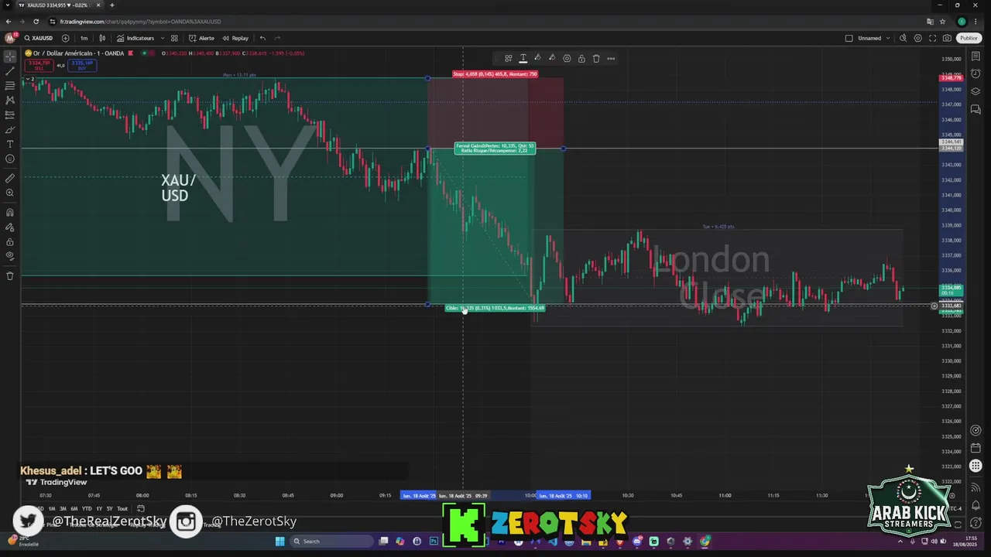Undo the last chart action
The height and width of the screenshot is (557, 991).
coord(262,38)
